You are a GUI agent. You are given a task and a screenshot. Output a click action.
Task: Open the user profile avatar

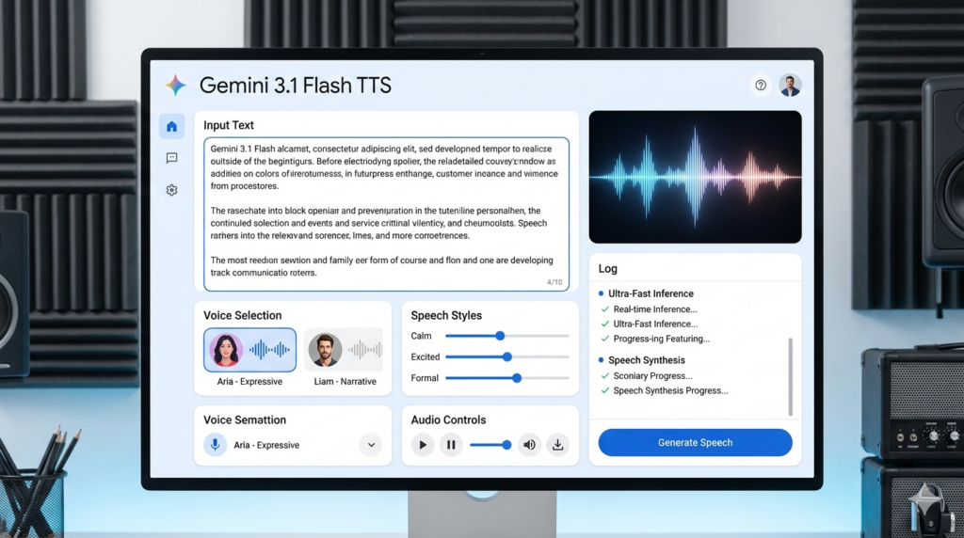coord(790,86)
